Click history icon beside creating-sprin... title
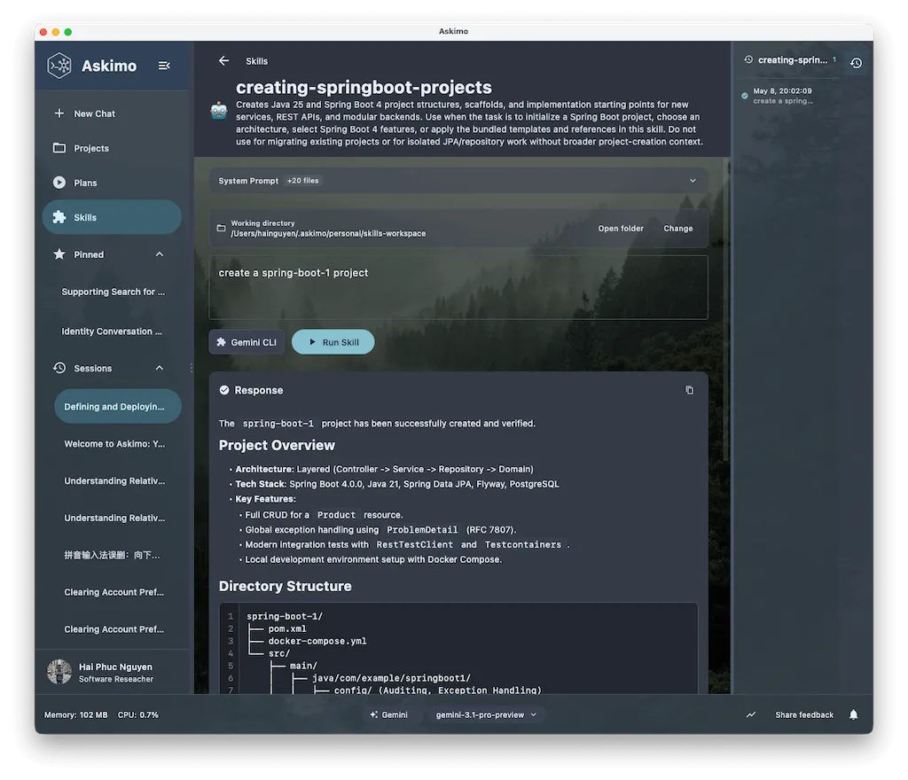The height and width of the screenshot is (780, 908). (x=748, y=59)
